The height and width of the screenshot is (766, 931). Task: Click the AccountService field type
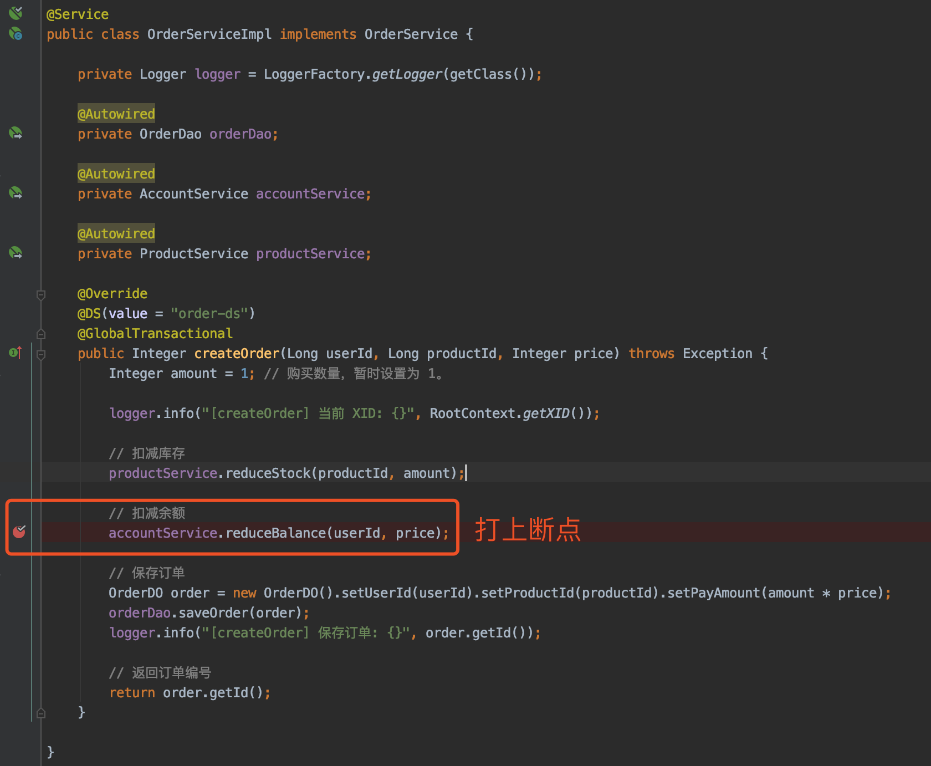[x=194, y=193]
